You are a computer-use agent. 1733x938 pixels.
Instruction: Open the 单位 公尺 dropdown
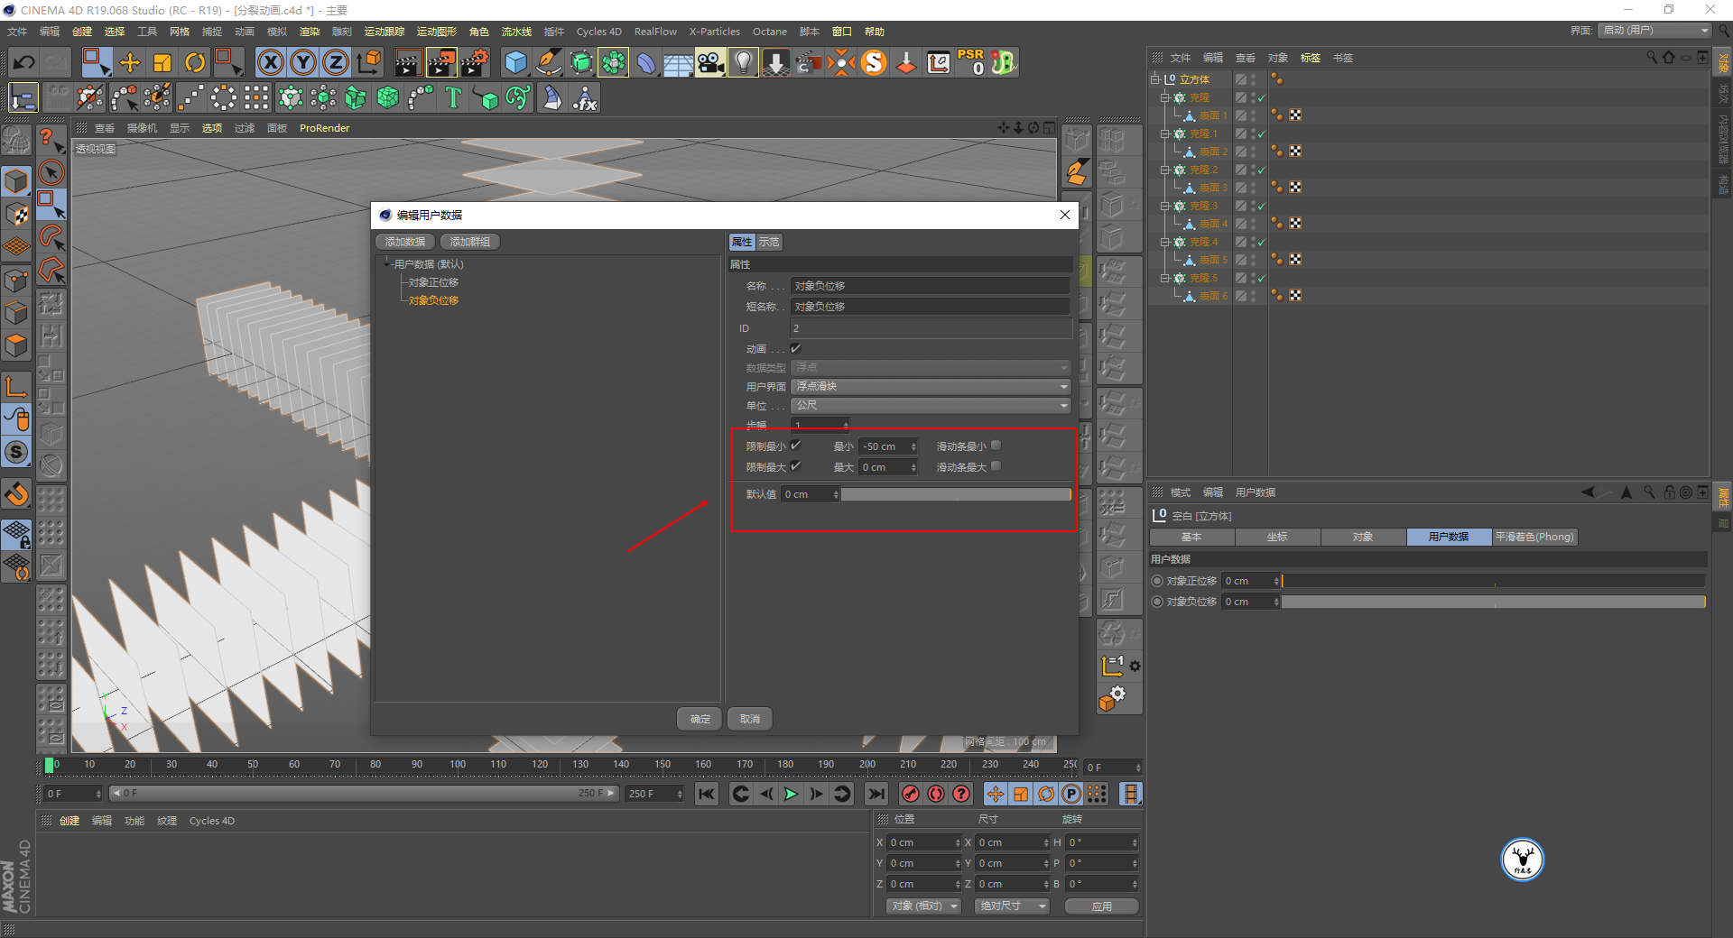pyautogui.click(x=931, y=406)
